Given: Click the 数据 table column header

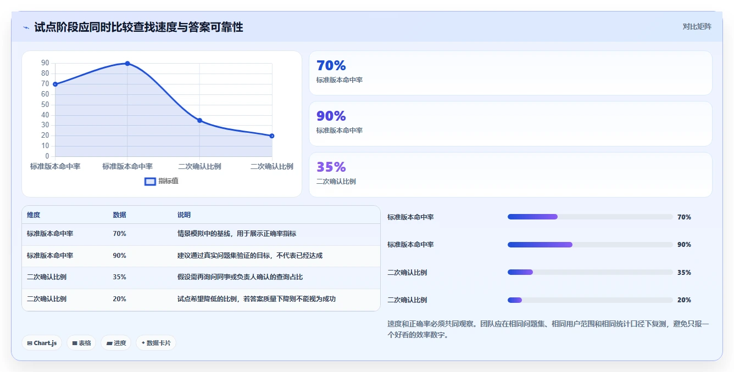Looking at the screenshot, I should 119,215.
